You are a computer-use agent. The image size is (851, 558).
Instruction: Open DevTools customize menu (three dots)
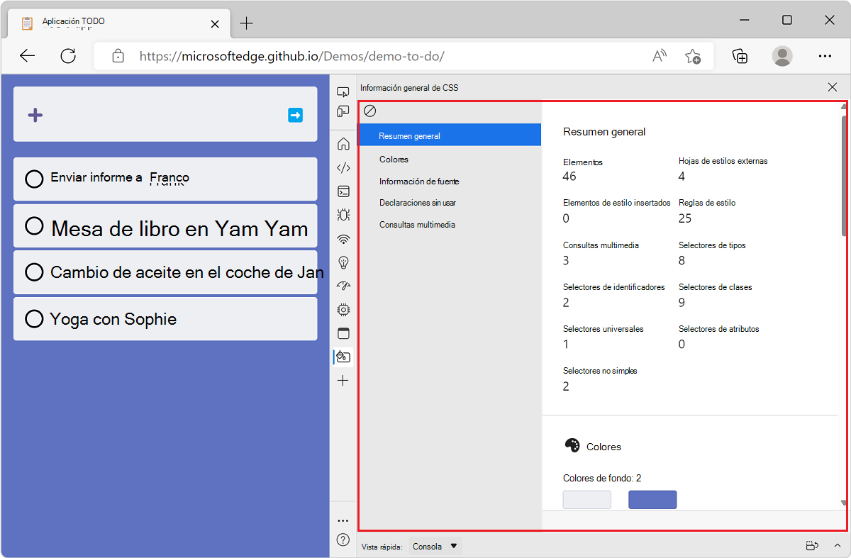click(x=343, y=520)
